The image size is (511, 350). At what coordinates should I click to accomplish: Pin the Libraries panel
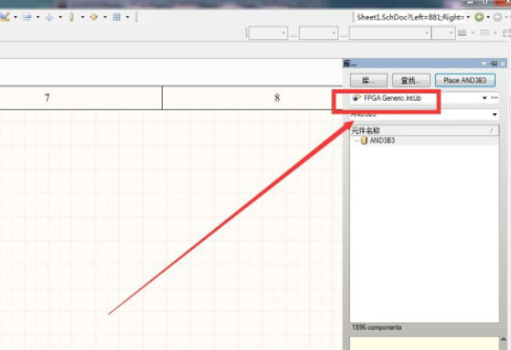[x=494, y=64]
